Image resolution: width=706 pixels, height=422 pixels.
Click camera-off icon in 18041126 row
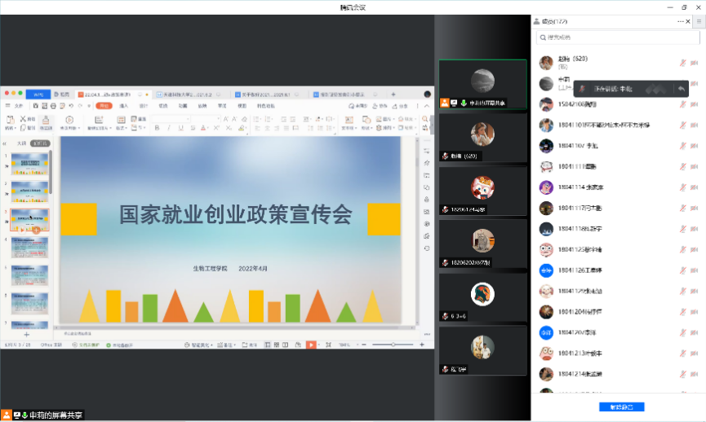click(x=695, y=270)
